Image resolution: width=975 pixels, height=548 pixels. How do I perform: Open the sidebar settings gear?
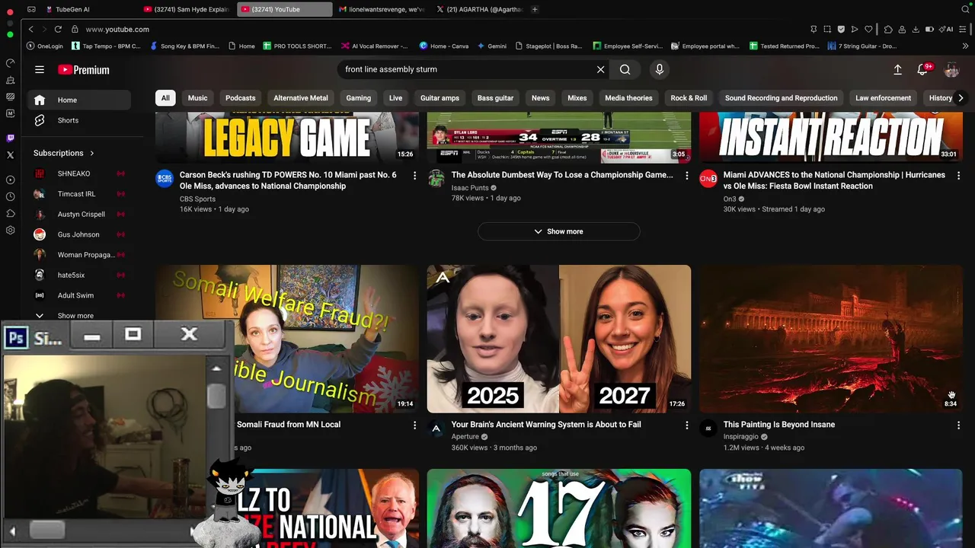pos(10,231)
